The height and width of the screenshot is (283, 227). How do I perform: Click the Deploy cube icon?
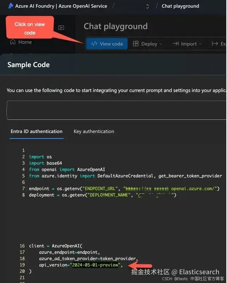coord(136,44)
